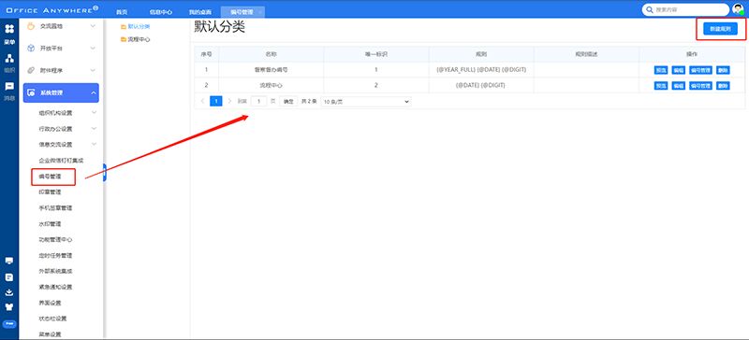Image resolution: width=749 pixels, height=340 pixels.
Task: Expand the 附件程序 menu chevron
Action: pos(93,70)
